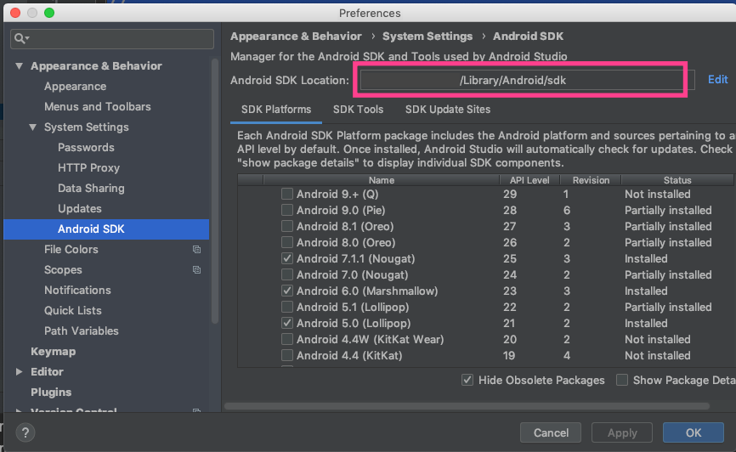This screenshot has width=736, height=452.
Task: Click the project-level icon next to File Colors
Action: 196,250
